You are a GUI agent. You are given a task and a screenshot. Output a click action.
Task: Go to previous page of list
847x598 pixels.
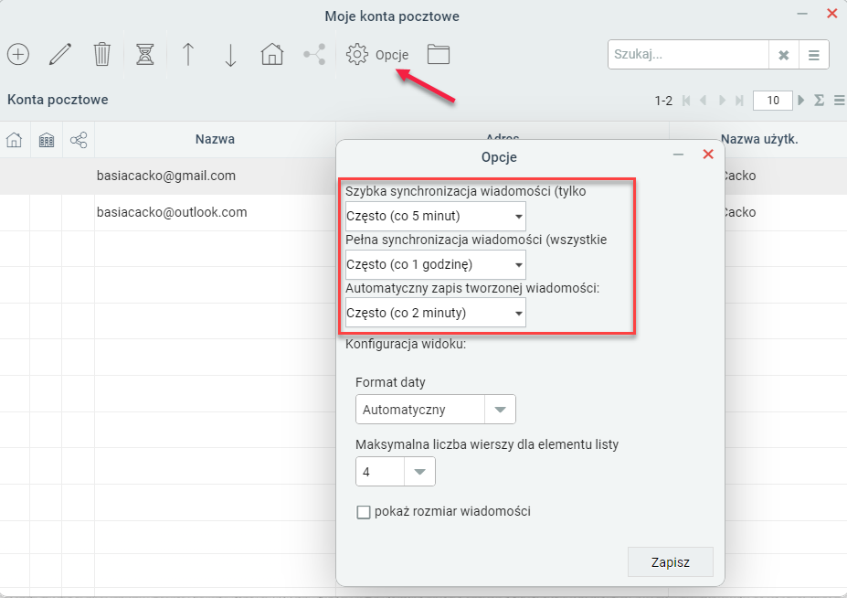pyautogui.click(x=703, y=101)
